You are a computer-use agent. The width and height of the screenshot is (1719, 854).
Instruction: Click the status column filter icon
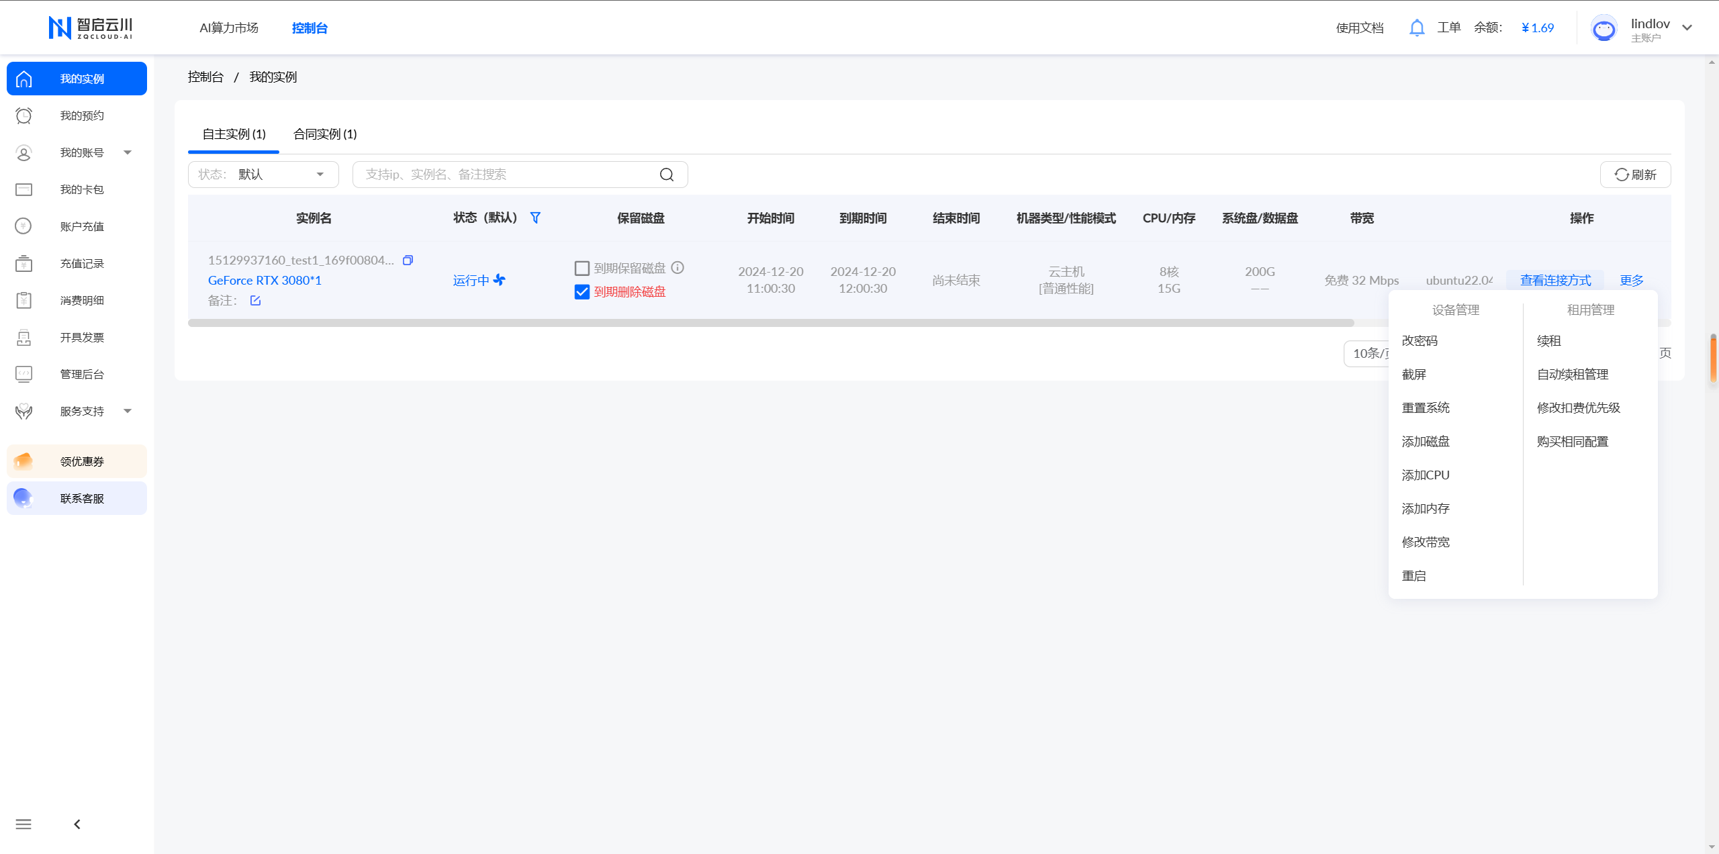(535, 218)
